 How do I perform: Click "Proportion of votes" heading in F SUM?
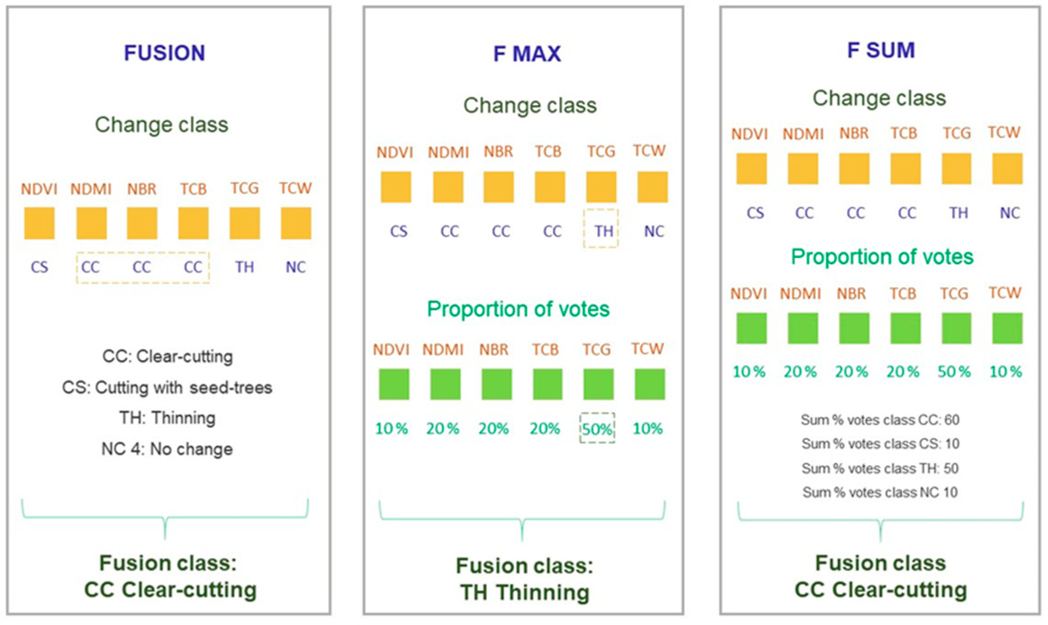(882, 257)
